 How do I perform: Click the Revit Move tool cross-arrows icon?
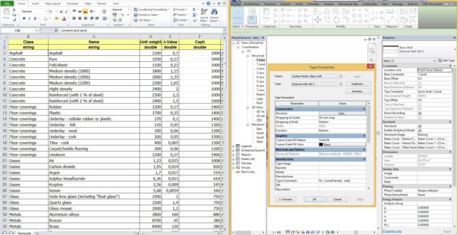pos(317,20)
